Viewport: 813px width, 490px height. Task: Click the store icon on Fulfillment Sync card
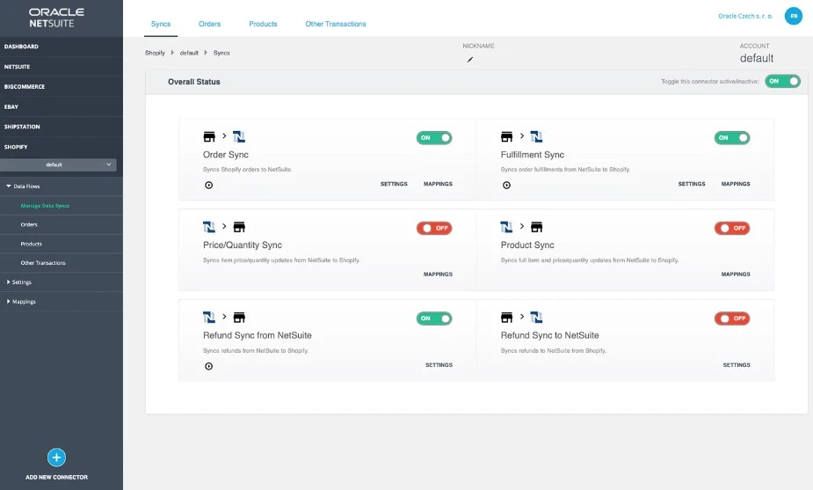pyautogui.click(x=506, y=136)
